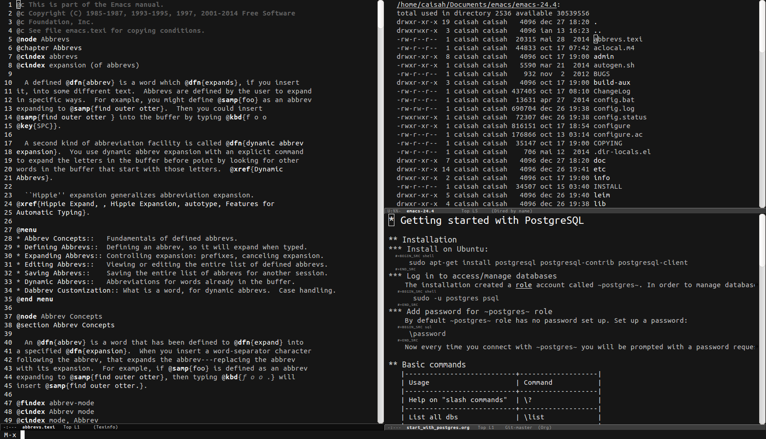766x439 pixels.
Task: Open the build-aux directory in Dired
Action: click(x=612, y=83)
